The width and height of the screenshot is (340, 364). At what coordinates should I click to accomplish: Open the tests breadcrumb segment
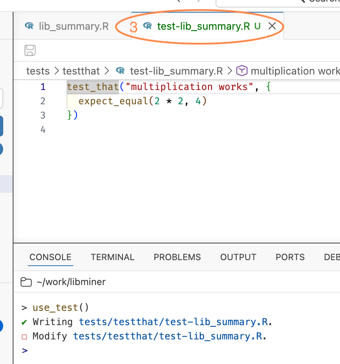[x=38, y=71]
